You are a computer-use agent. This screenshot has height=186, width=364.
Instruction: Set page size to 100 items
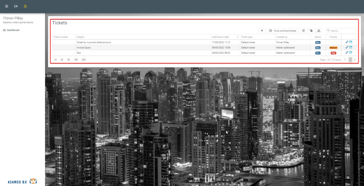(x=76, y=60)
